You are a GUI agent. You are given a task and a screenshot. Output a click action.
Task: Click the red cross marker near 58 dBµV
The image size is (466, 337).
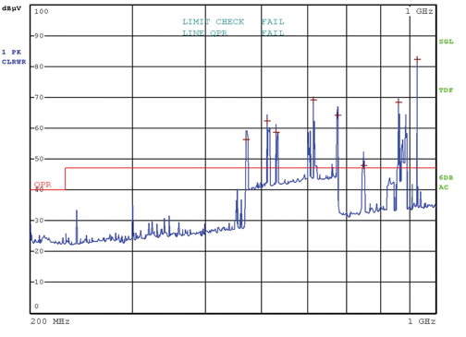pos(276,132)
